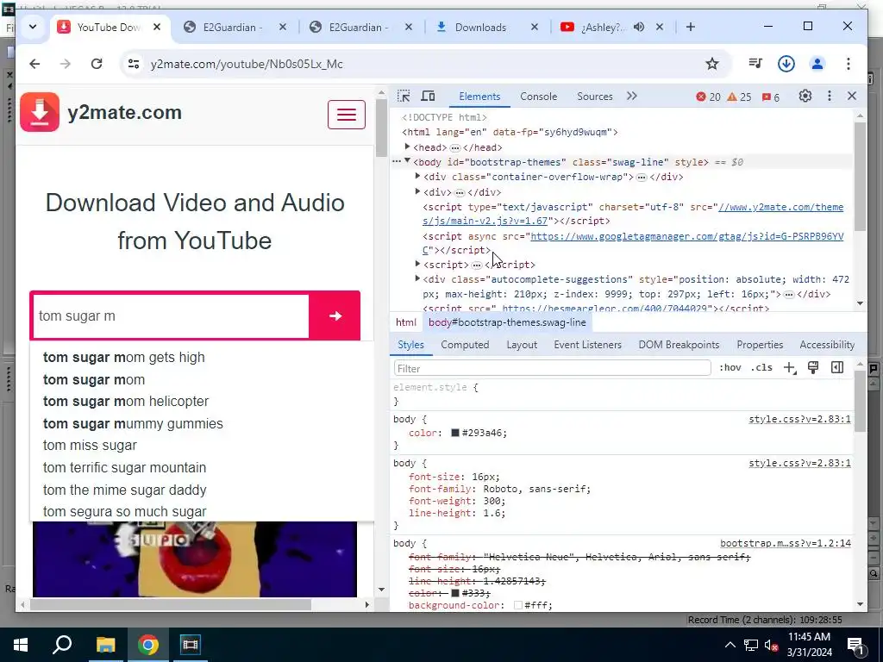The width and height of the screenshot is (883, 662).
Task: Expand the empty div node
Action: (418, 191)
